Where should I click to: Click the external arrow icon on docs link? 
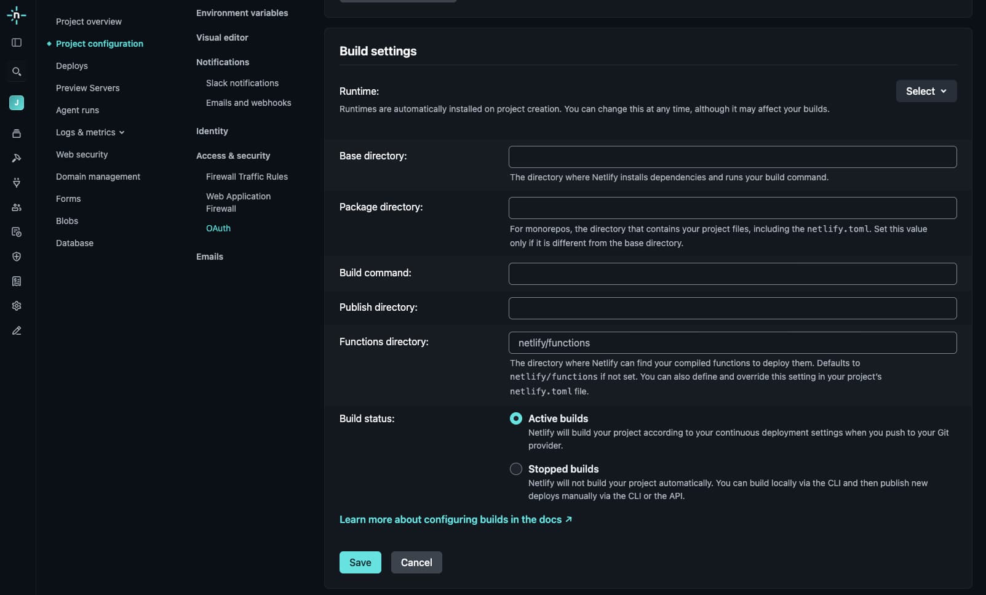568,519
